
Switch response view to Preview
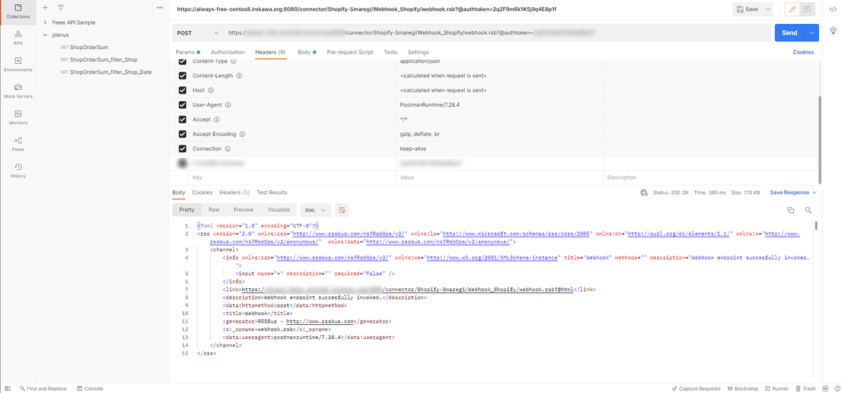click(x=243, y=210)
